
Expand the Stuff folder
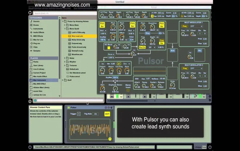click(63, 80)
